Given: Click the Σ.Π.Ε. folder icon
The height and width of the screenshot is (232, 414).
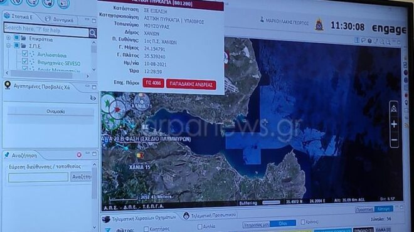Looking at the screenshot, I should tap(24, 46).
